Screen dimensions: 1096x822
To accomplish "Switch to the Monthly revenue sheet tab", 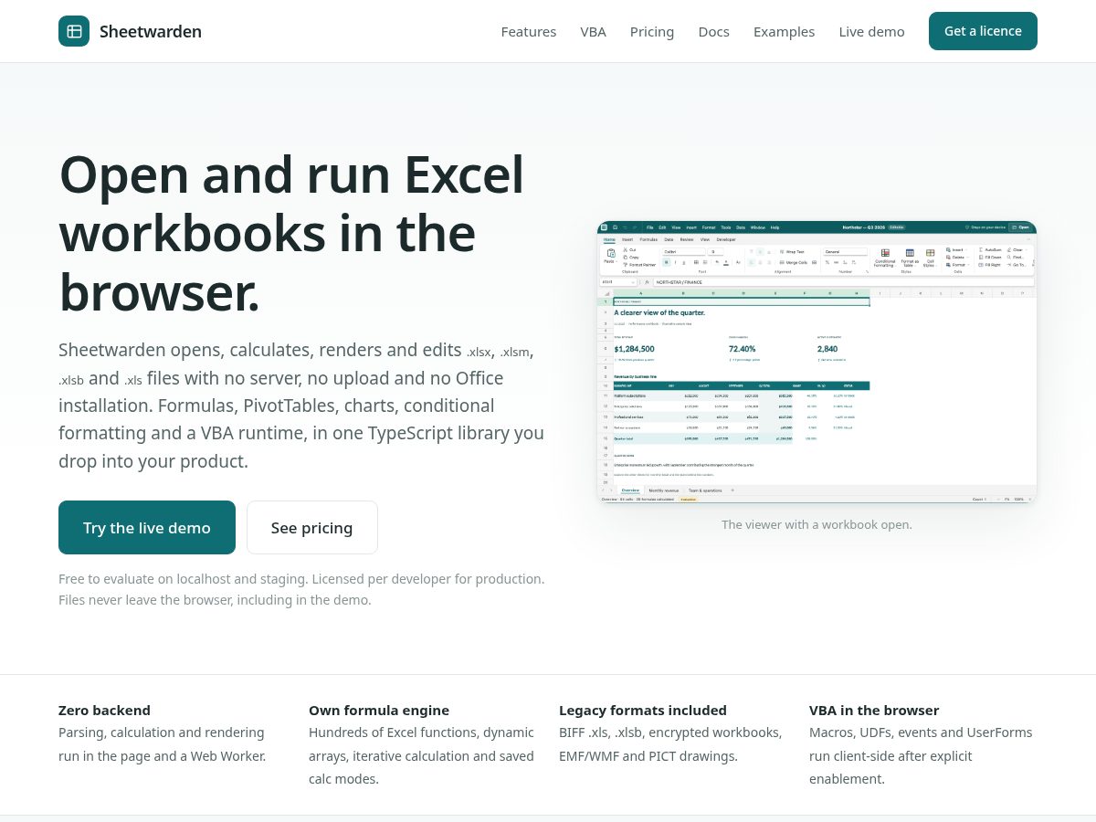I will click(663, 490).
